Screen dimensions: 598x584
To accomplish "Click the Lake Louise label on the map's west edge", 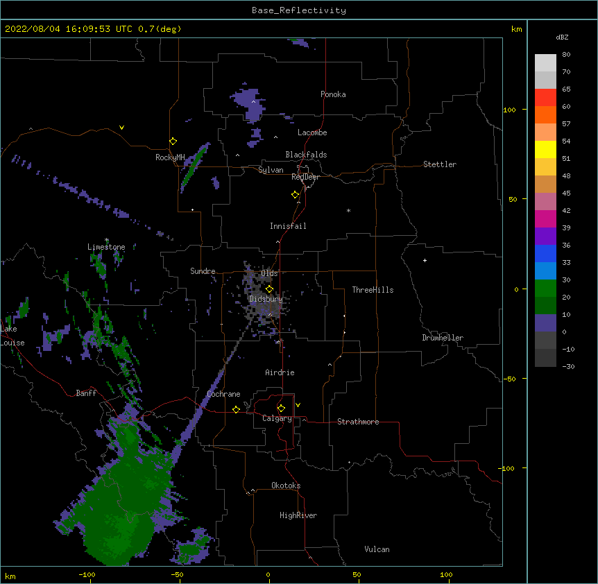I will pos(12,336).
